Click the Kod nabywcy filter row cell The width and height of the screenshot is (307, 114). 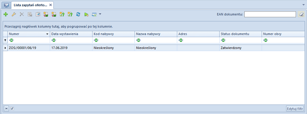(114, 40)
